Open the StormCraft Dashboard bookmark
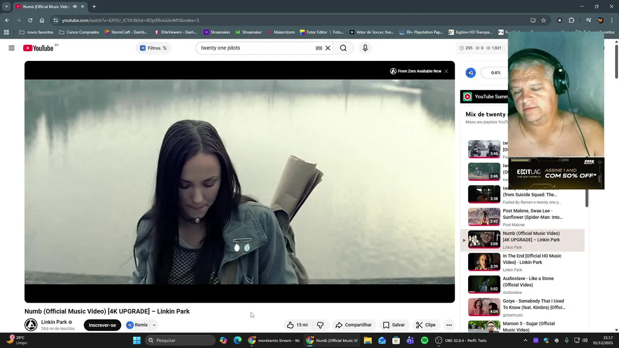Image resolution: width=619 pixels, height=348 pixels. pos(126,32)
